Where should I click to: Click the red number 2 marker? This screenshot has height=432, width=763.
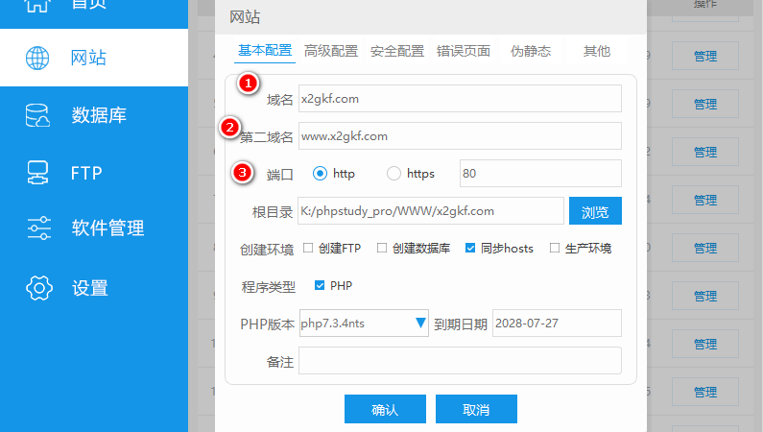(229, 127)
